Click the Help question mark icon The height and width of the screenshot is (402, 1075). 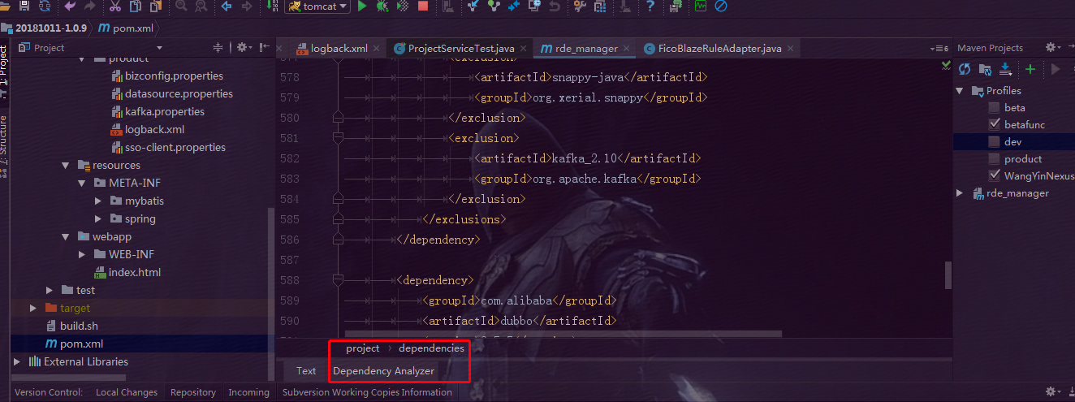[650, 6]
